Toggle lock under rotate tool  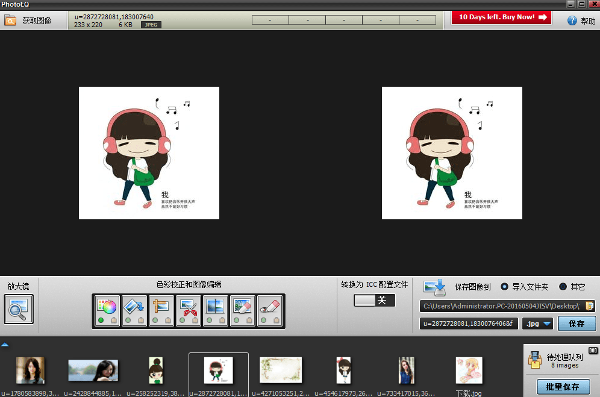point(141,320)
